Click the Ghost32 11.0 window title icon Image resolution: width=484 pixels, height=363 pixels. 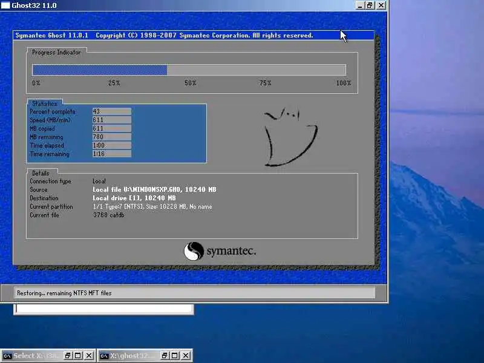pyautogui.click(x=5, y=5)
